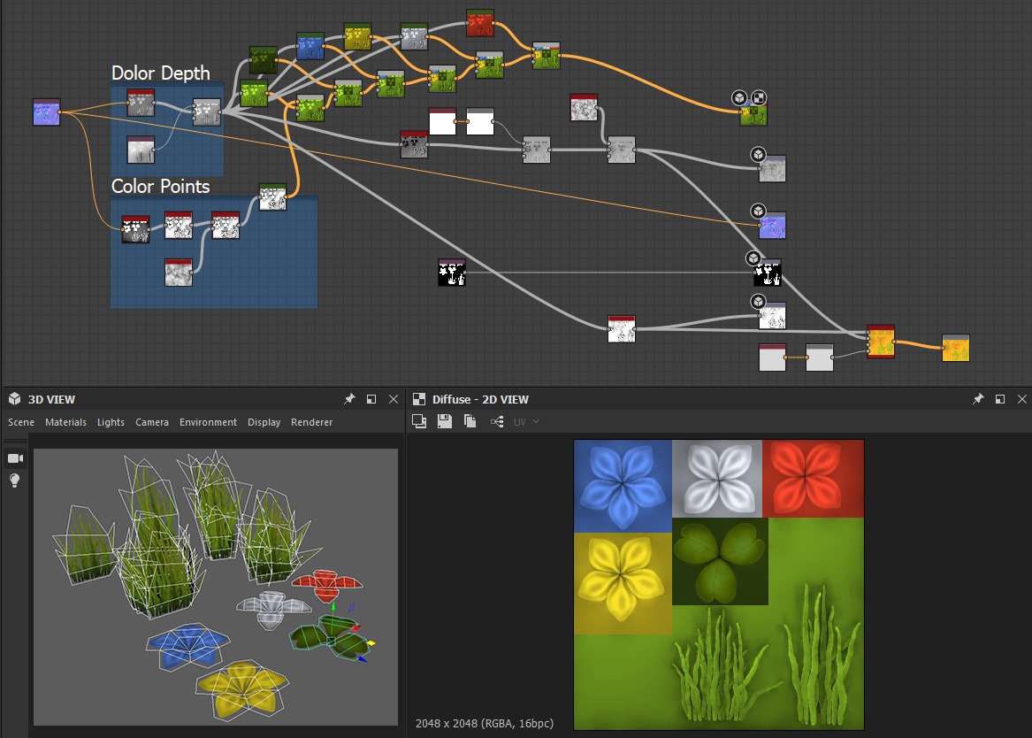This screenshot has height=738, width=1032.
Task: Click the checkerboard 2D badge on diffuse output node
Action: pyautogui.click(x=759, y=97)
